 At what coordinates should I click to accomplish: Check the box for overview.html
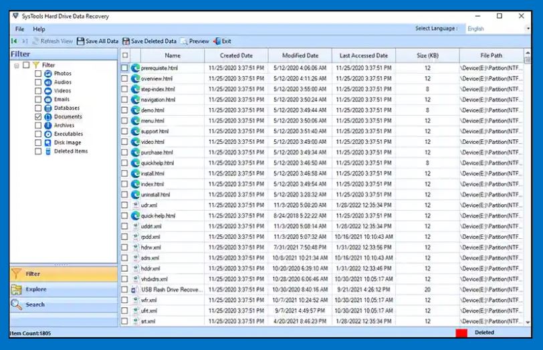coord(124,79)
